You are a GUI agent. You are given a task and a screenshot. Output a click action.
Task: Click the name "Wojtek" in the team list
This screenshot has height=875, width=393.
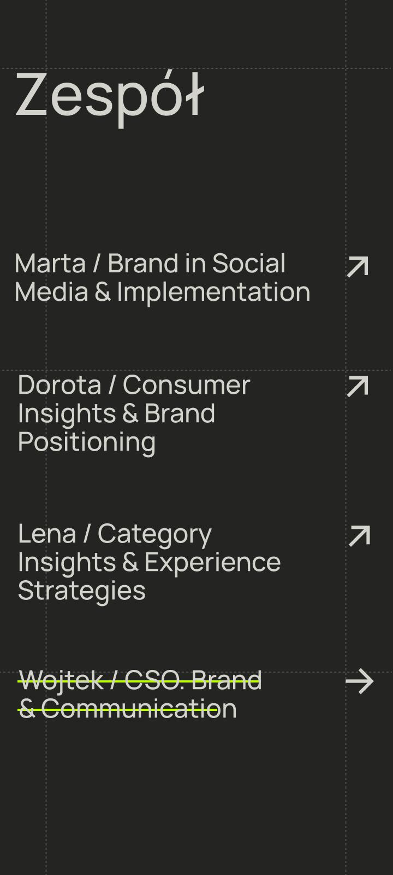click(60, 680)
